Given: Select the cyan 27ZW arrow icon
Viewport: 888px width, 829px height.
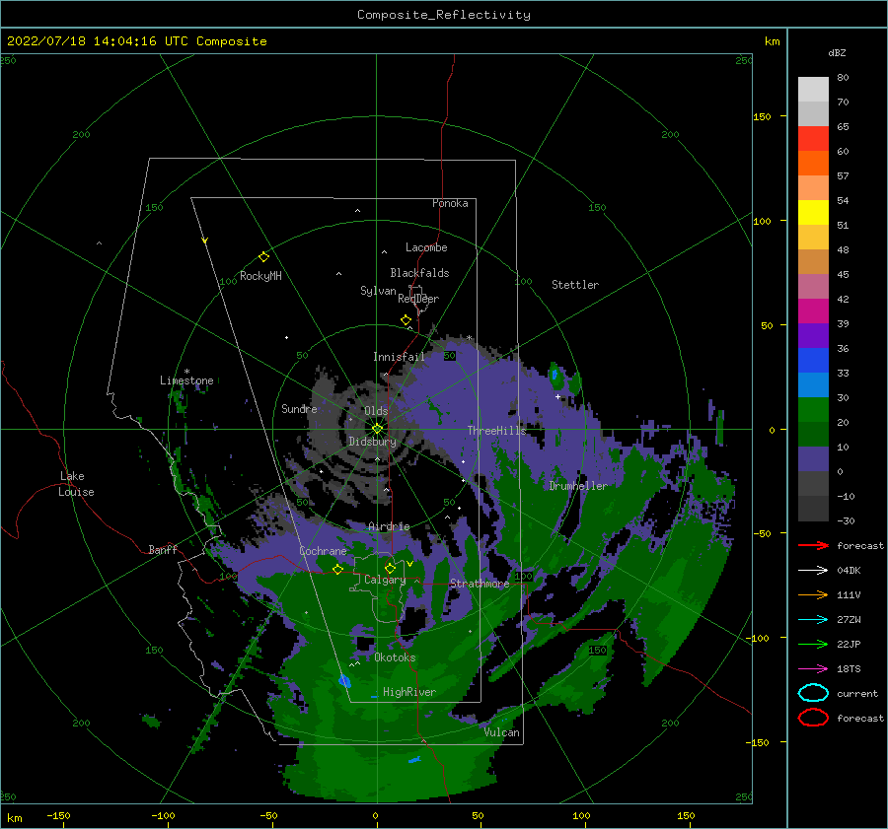Looking at the screenshot, I should (x=813, y=620).
